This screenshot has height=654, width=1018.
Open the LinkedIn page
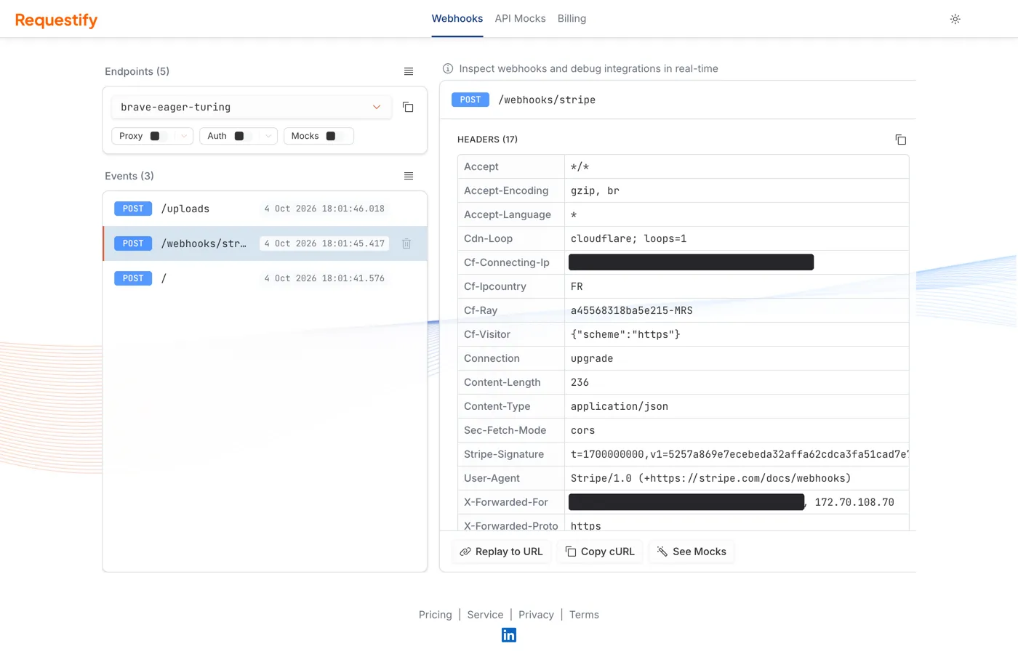tap(509, 635)
